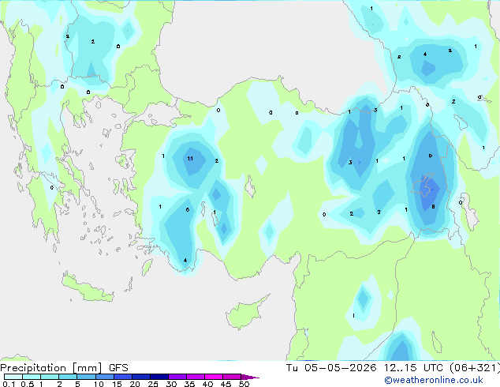Click the over-50 mm arrow tip of legend
The image size is (500, 387).
[250, 377]
